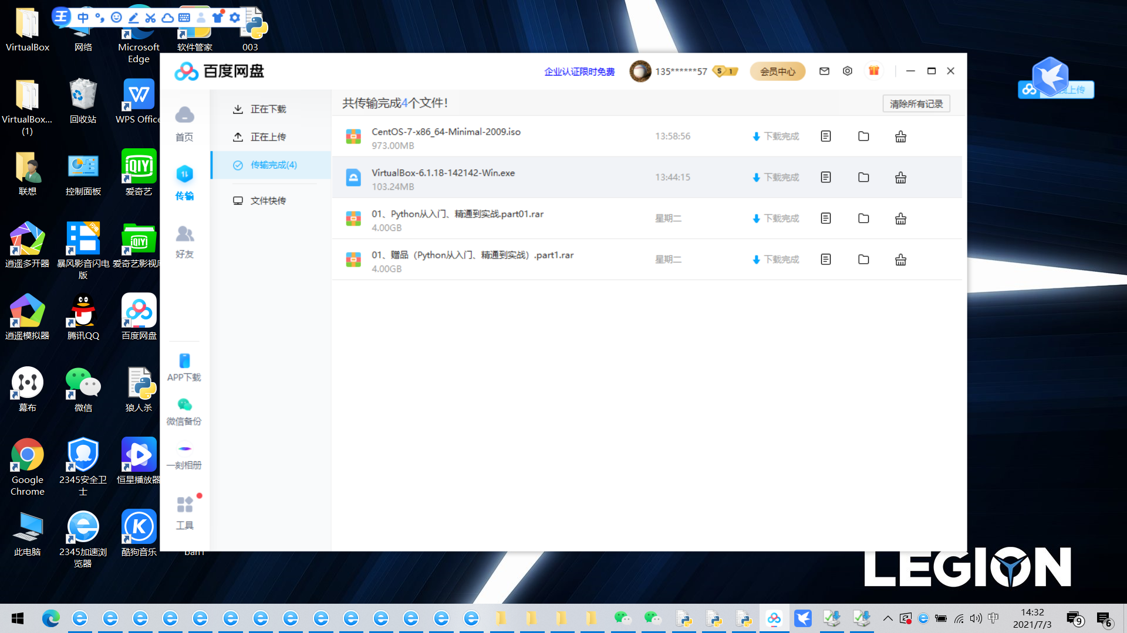The image size is (1127, 633).
Task: Select 幕布 desktop shortcut
Action: point(27,389)
